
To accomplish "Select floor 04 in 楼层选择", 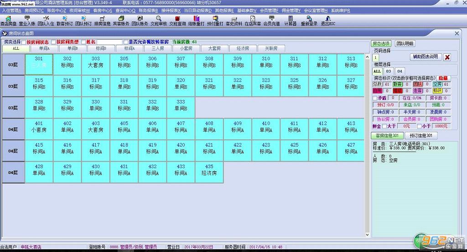I will [x=400, y=71].
